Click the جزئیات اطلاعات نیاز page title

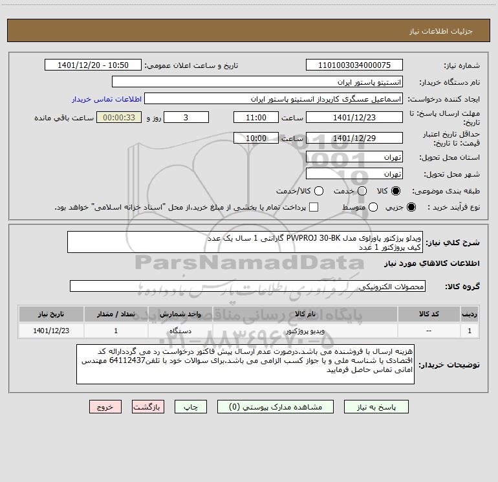pyautogui.click(x=441, y=31)
